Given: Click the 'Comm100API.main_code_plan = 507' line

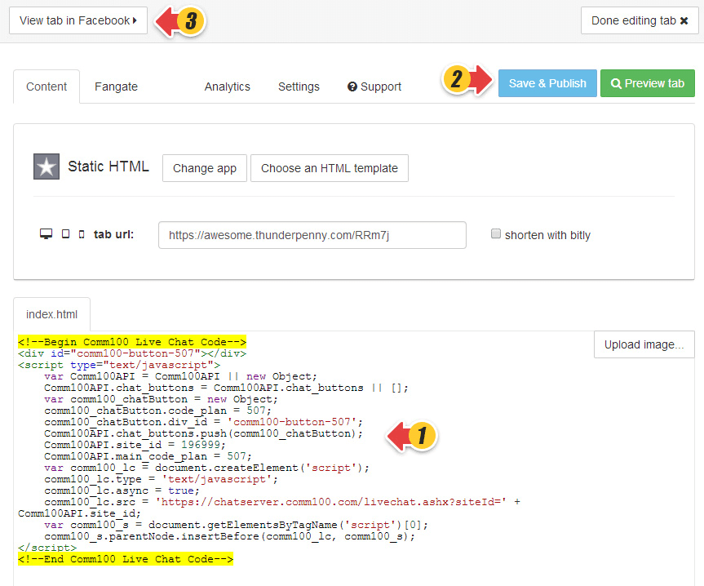Looking at the screenshot, I should [148, 457].
